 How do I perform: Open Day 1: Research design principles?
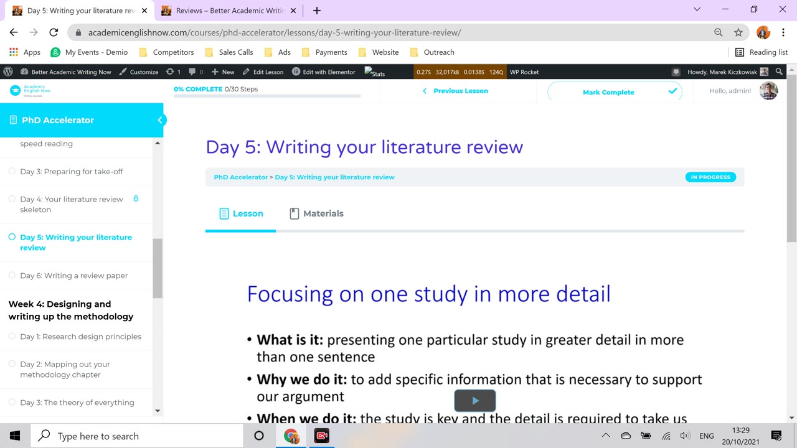pos(80,337)
